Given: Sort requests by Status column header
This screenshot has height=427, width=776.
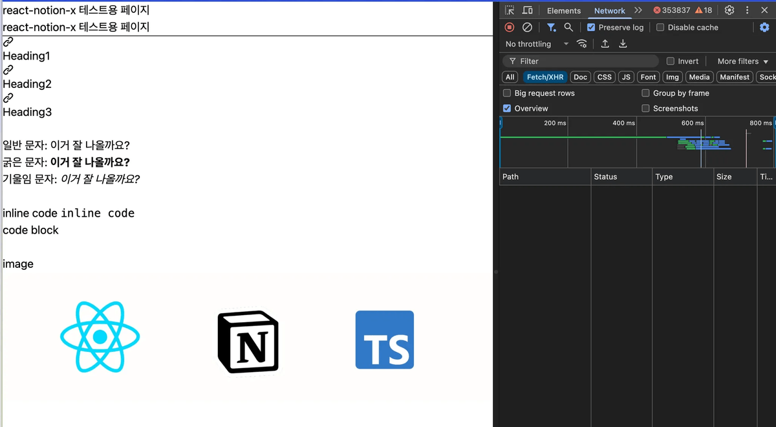Looking at the screenshot, I should (621, 177).
